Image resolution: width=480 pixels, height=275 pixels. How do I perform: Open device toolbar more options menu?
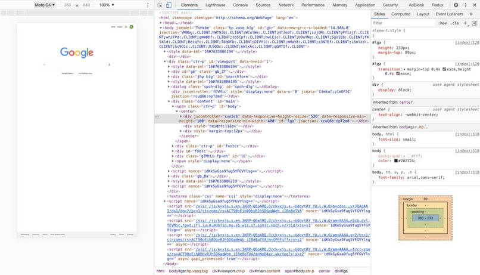pyautogui.click(x=148, y=5)
